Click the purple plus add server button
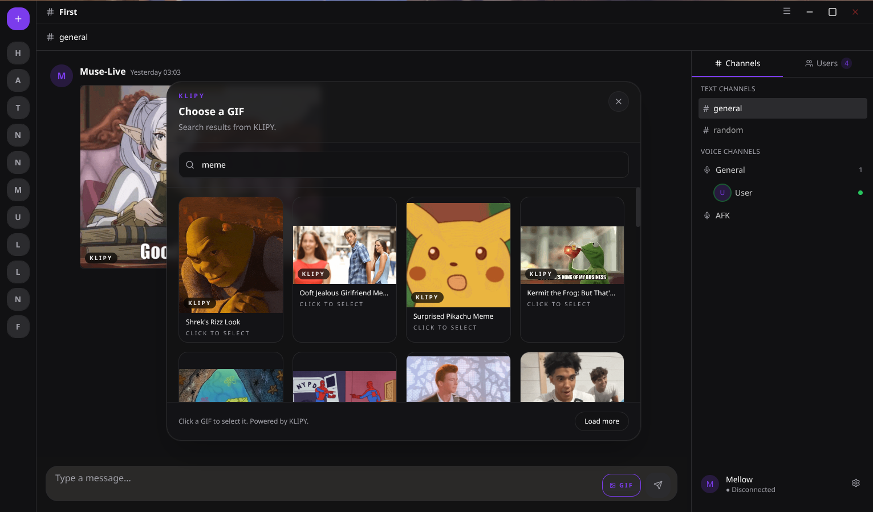This screenshot has width=873, height=512. click(x=18, y=19)
